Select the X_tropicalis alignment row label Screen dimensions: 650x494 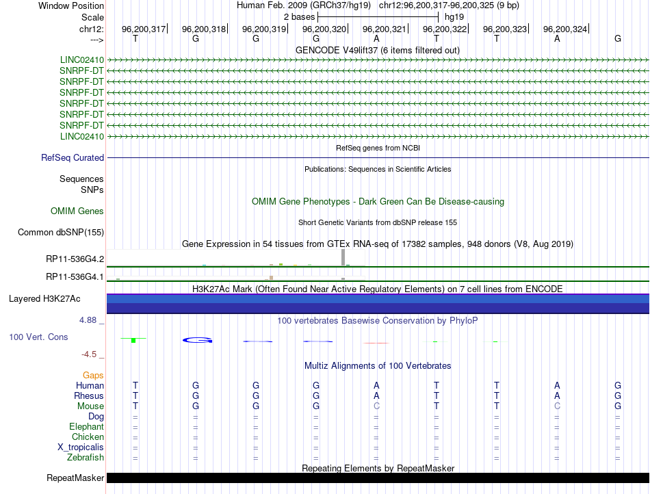[81, 447]
